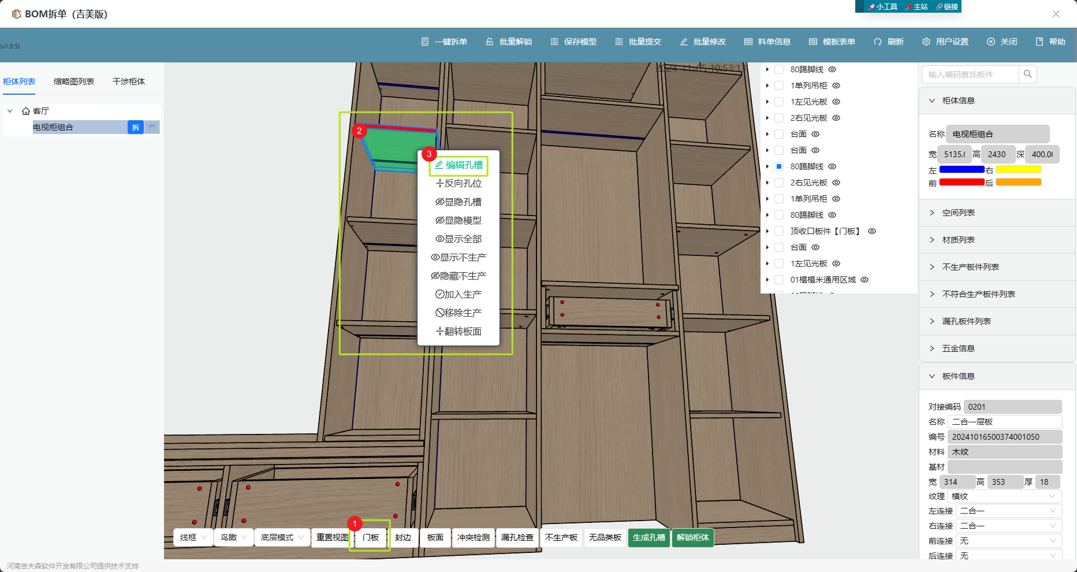1077x572 pixels.
Task: Expand the 五金信息 section
Action: [959, 348]
